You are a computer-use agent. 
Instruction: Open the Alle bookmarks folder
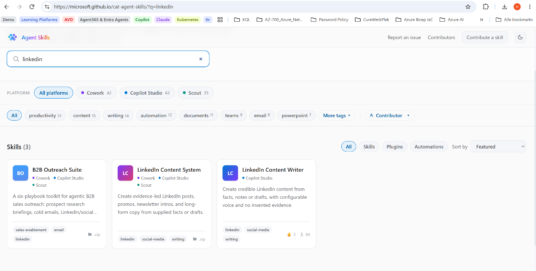coord(514,20)
